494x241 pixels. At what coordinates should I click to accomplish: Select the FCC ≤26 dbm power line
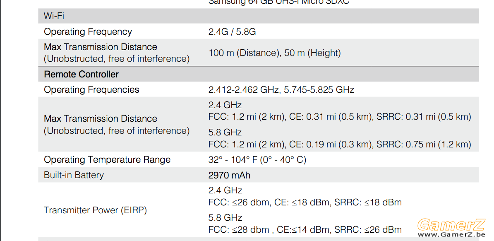click(x=305, y=202)
